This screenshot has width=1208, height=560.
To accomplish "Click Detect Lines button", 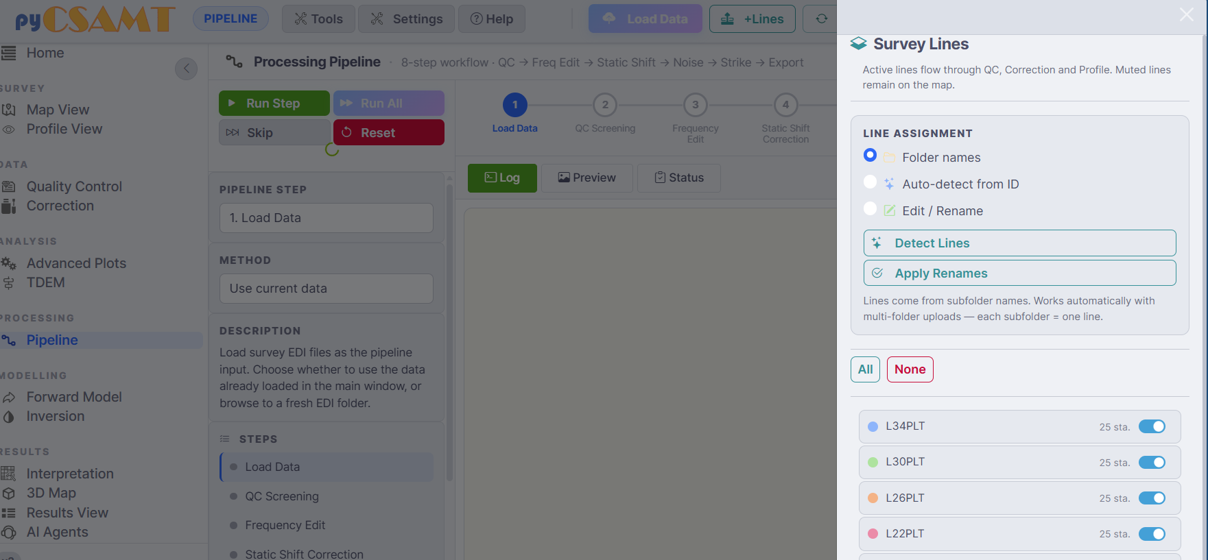I will 1019,243.
